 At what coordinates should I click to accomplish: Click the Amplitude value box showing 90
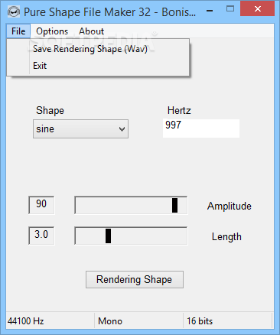41,205
